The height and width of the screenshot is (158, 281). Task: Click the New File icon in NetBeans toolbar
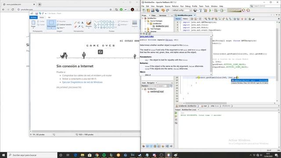coord(144,11)
